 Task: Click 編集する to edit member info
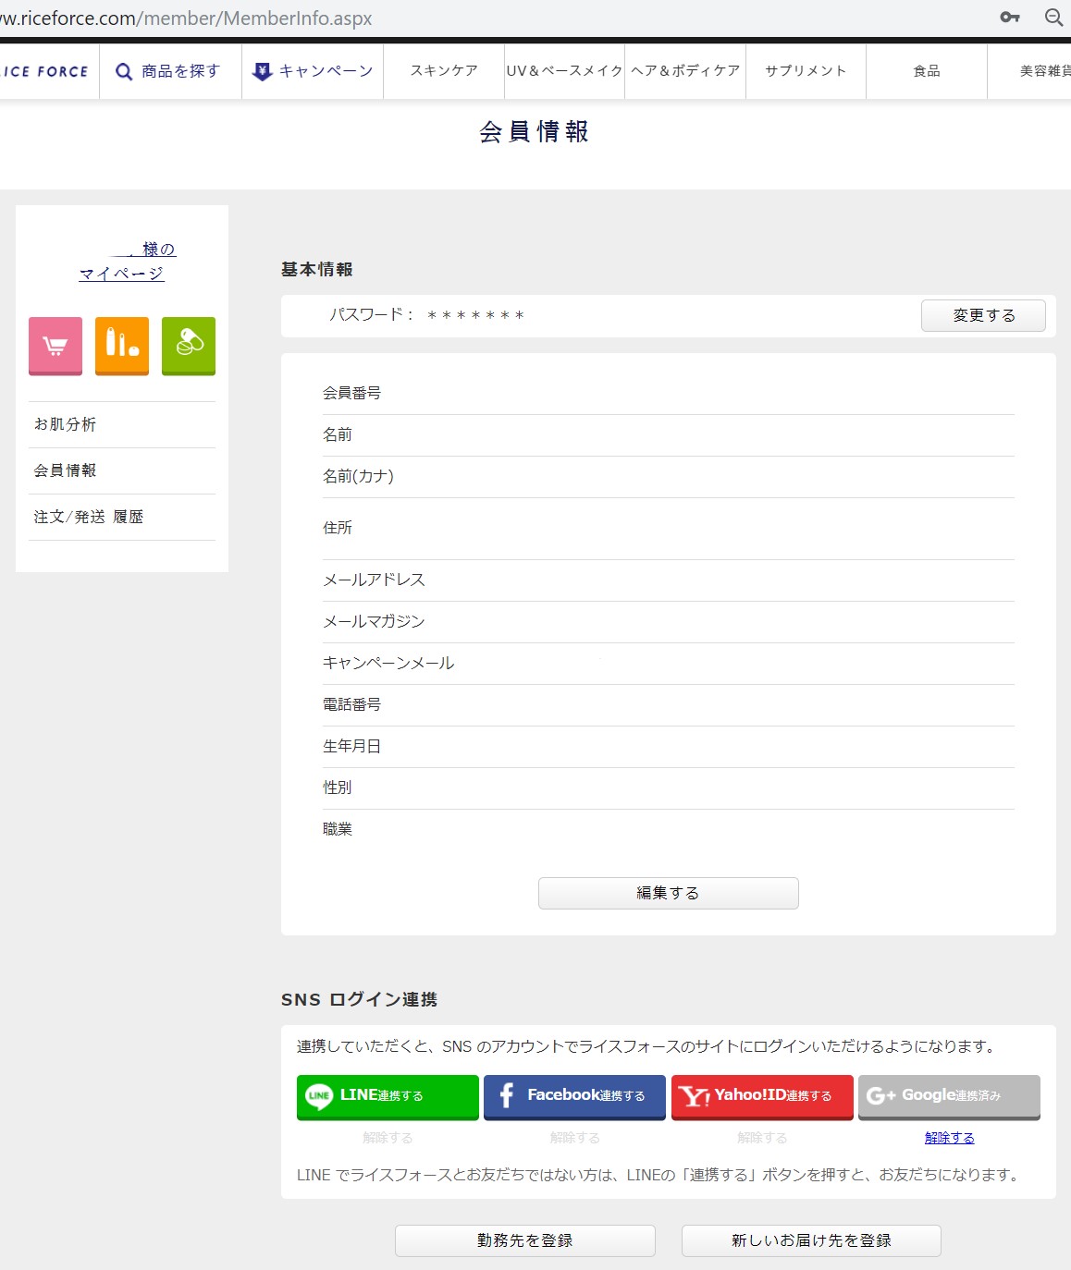tap(668, 893)
